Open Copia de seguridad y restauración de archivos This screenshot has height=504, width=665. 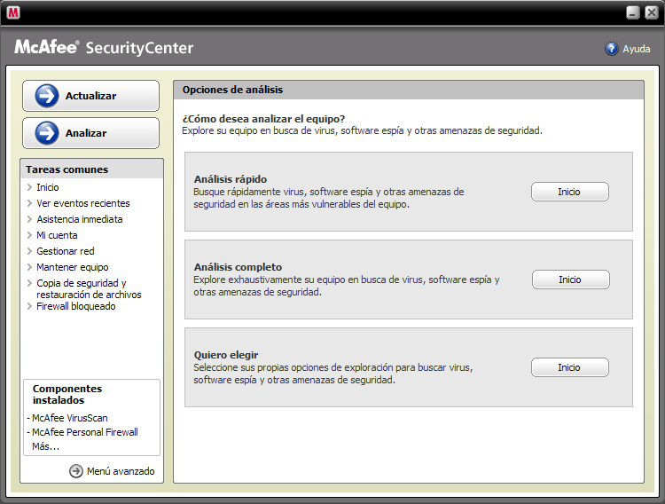pyautogui.click(x=88, y=288)
